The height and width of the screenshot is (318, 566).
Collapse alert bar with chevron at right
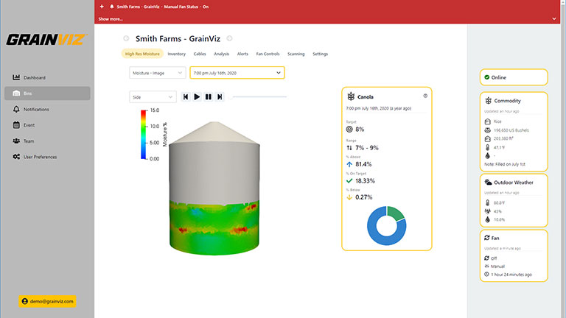click(x=554, y=18)
